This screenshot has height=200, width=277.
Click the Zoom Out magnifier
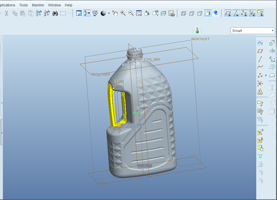point(131,13)
